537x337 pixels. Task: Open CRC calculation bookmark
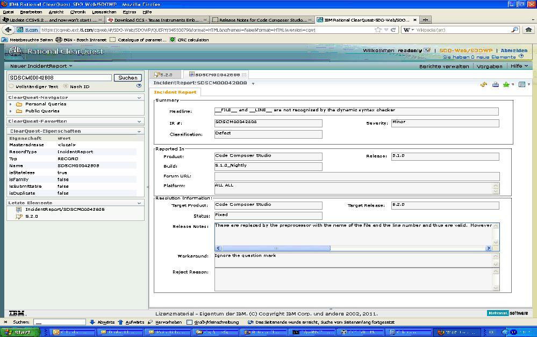coord(189,40)
